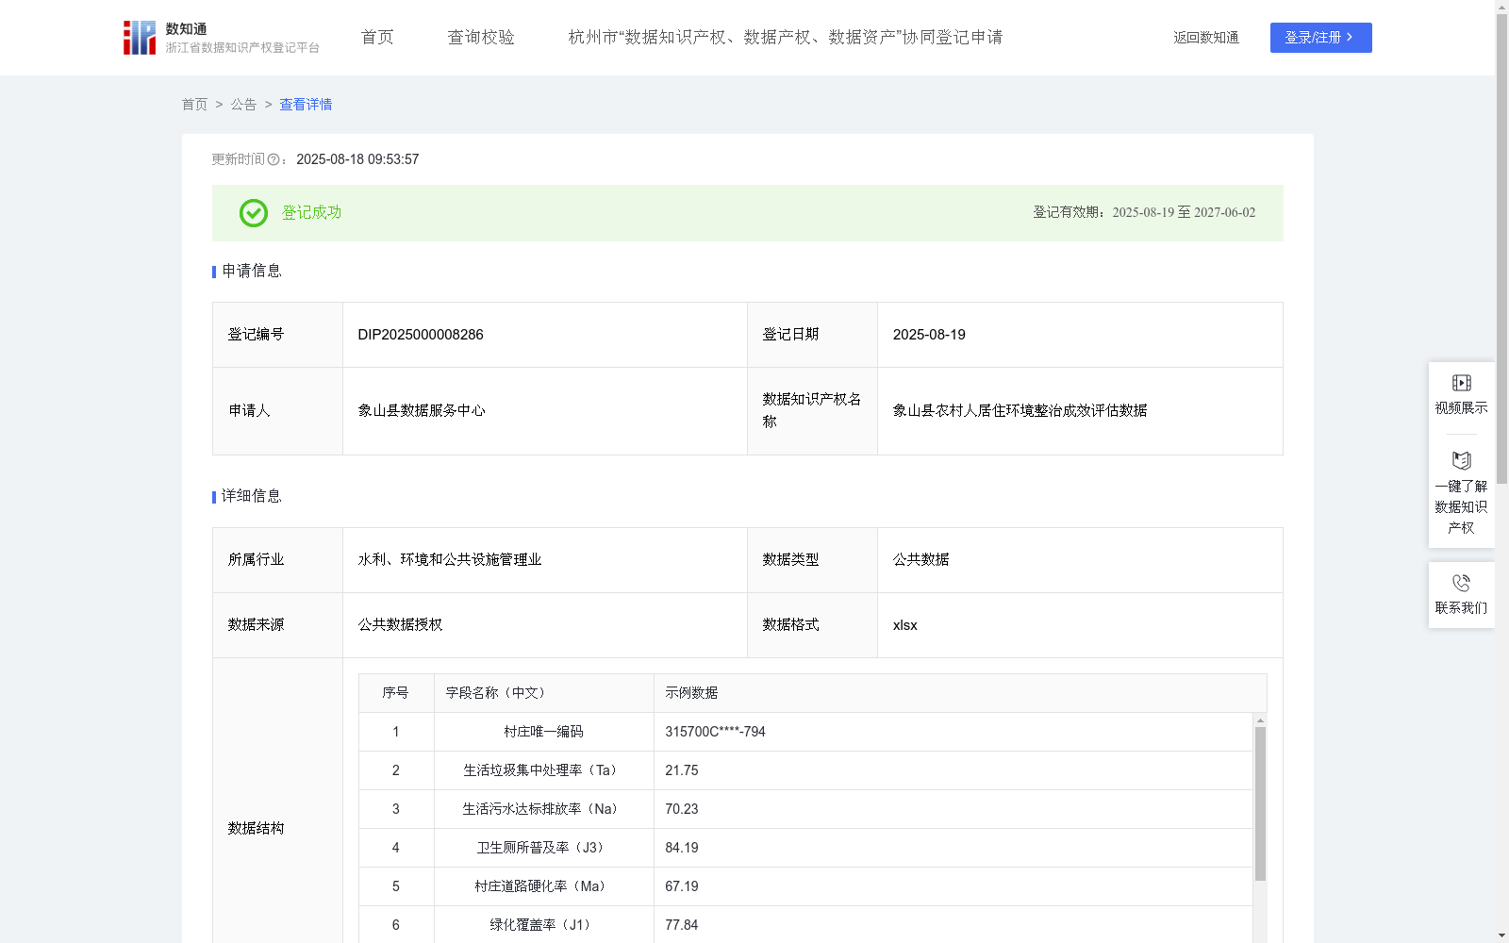Click applicant 象山县数据服务中心

(422, 411)
